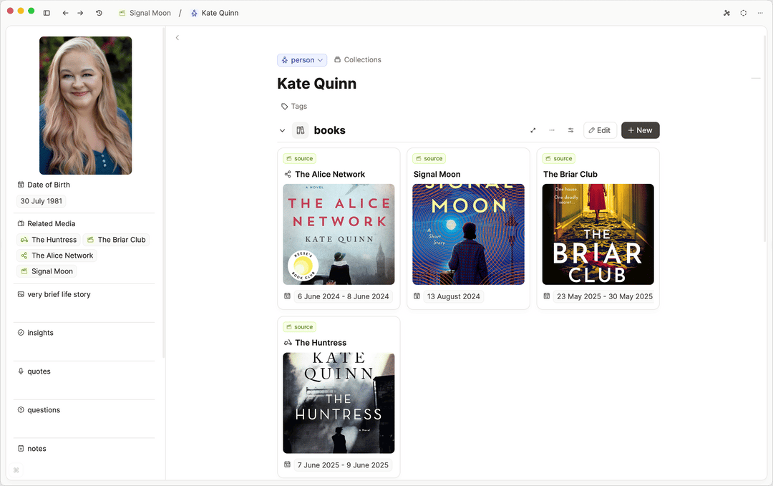Click the New button
773x486 pixels.
[x=640, y=130]
